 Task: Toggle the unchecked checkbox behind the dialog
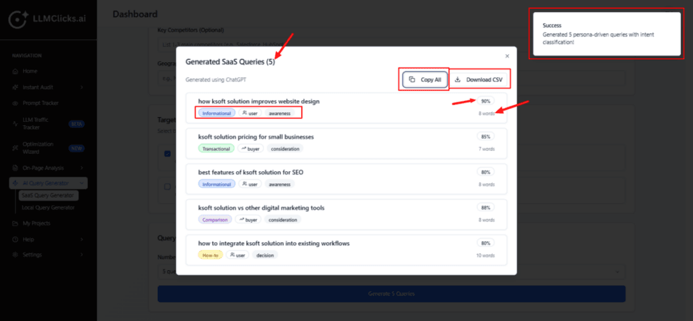click(x=167, y=186)
